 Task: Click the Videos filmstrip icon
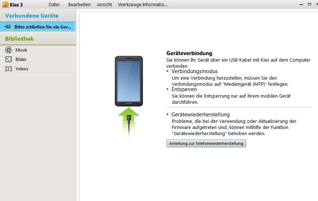pos(9,69)
